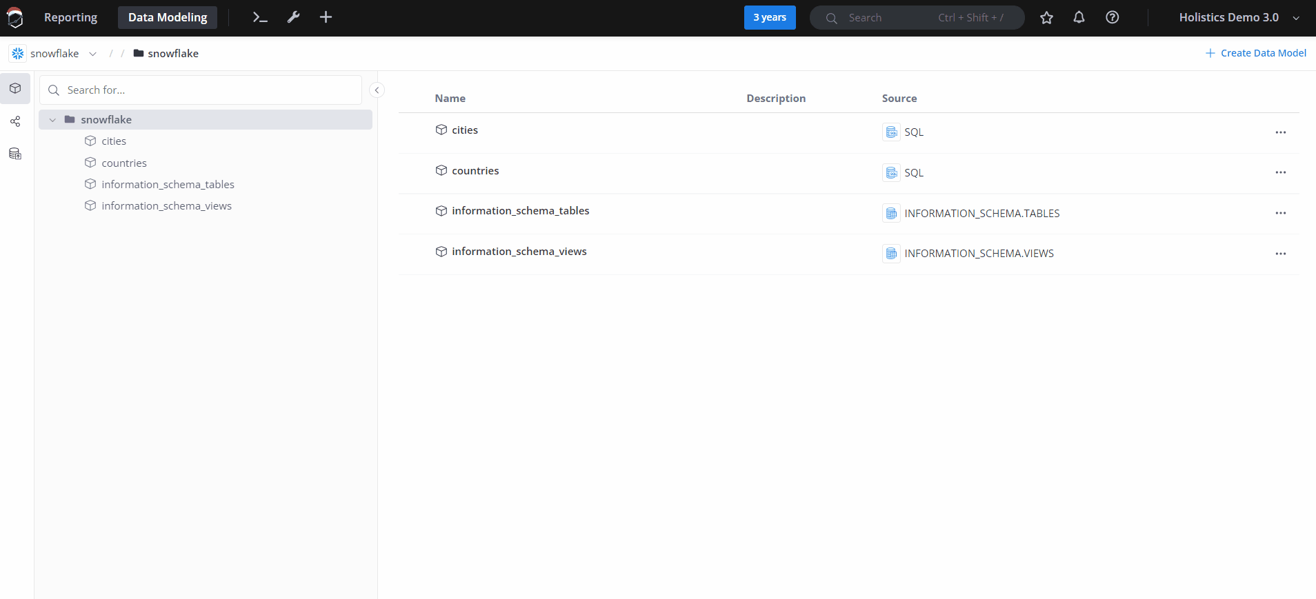
Task: Click cube icon next to countries in list
Action: point(441,170)
